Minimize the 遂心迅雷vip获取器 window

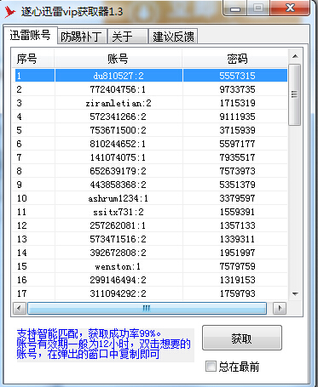(235, 9)
